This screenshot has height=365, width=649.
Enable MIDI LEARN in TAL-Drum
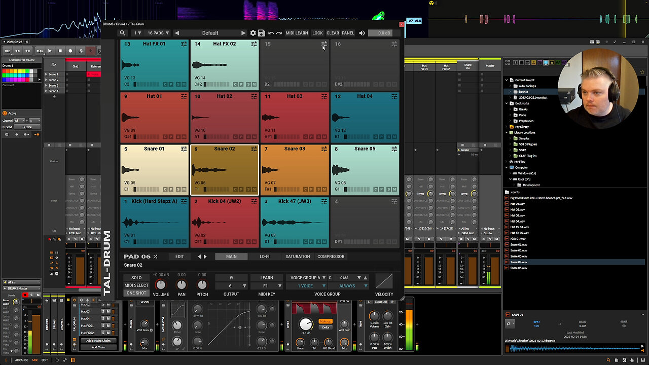click(297, 33)
